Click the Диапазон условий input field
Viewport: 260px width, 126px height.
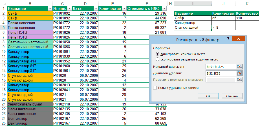221,73
